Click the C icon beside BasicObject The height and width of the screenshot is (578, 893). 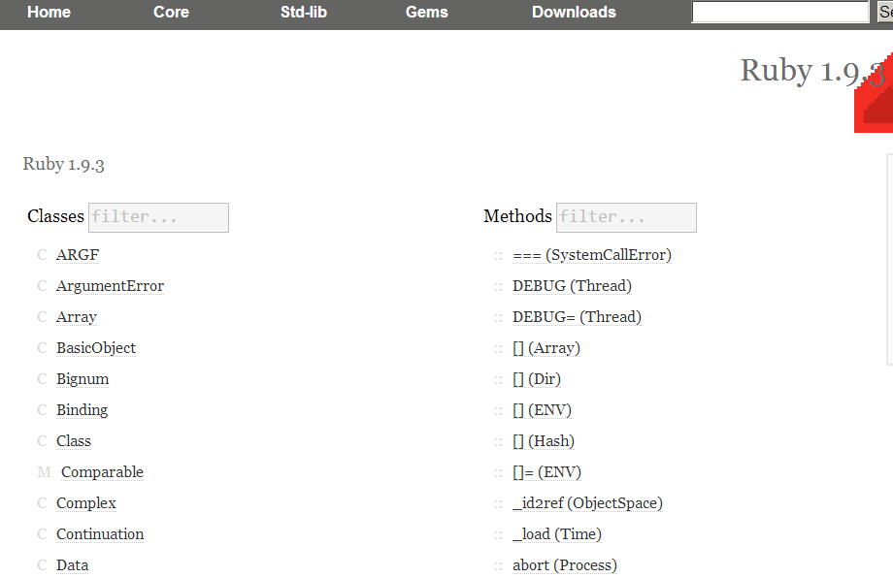coord(42,348)
